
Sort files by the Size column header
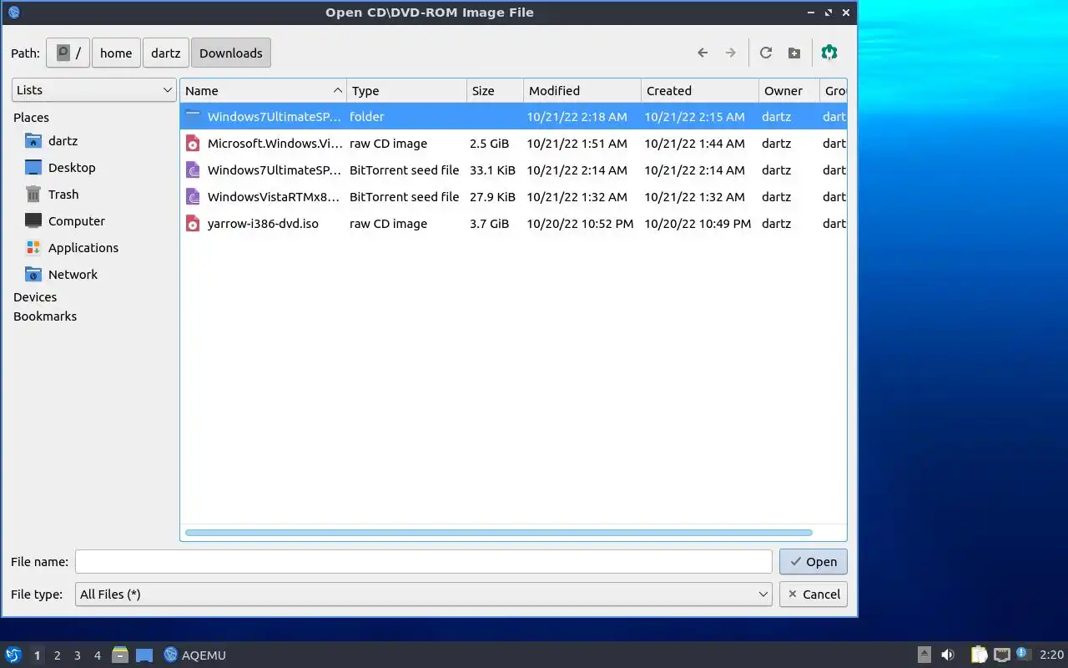click(495, 91)
